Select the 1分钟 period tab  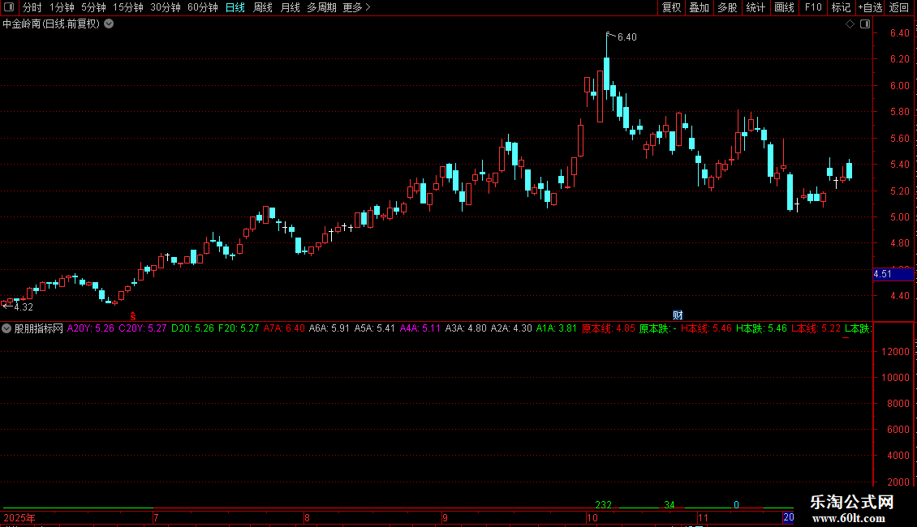coord(62,7)
